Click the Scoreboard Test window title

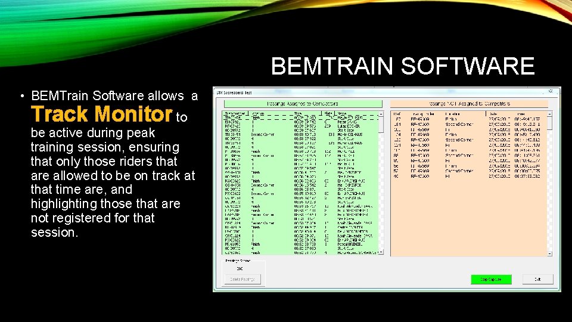234,92
